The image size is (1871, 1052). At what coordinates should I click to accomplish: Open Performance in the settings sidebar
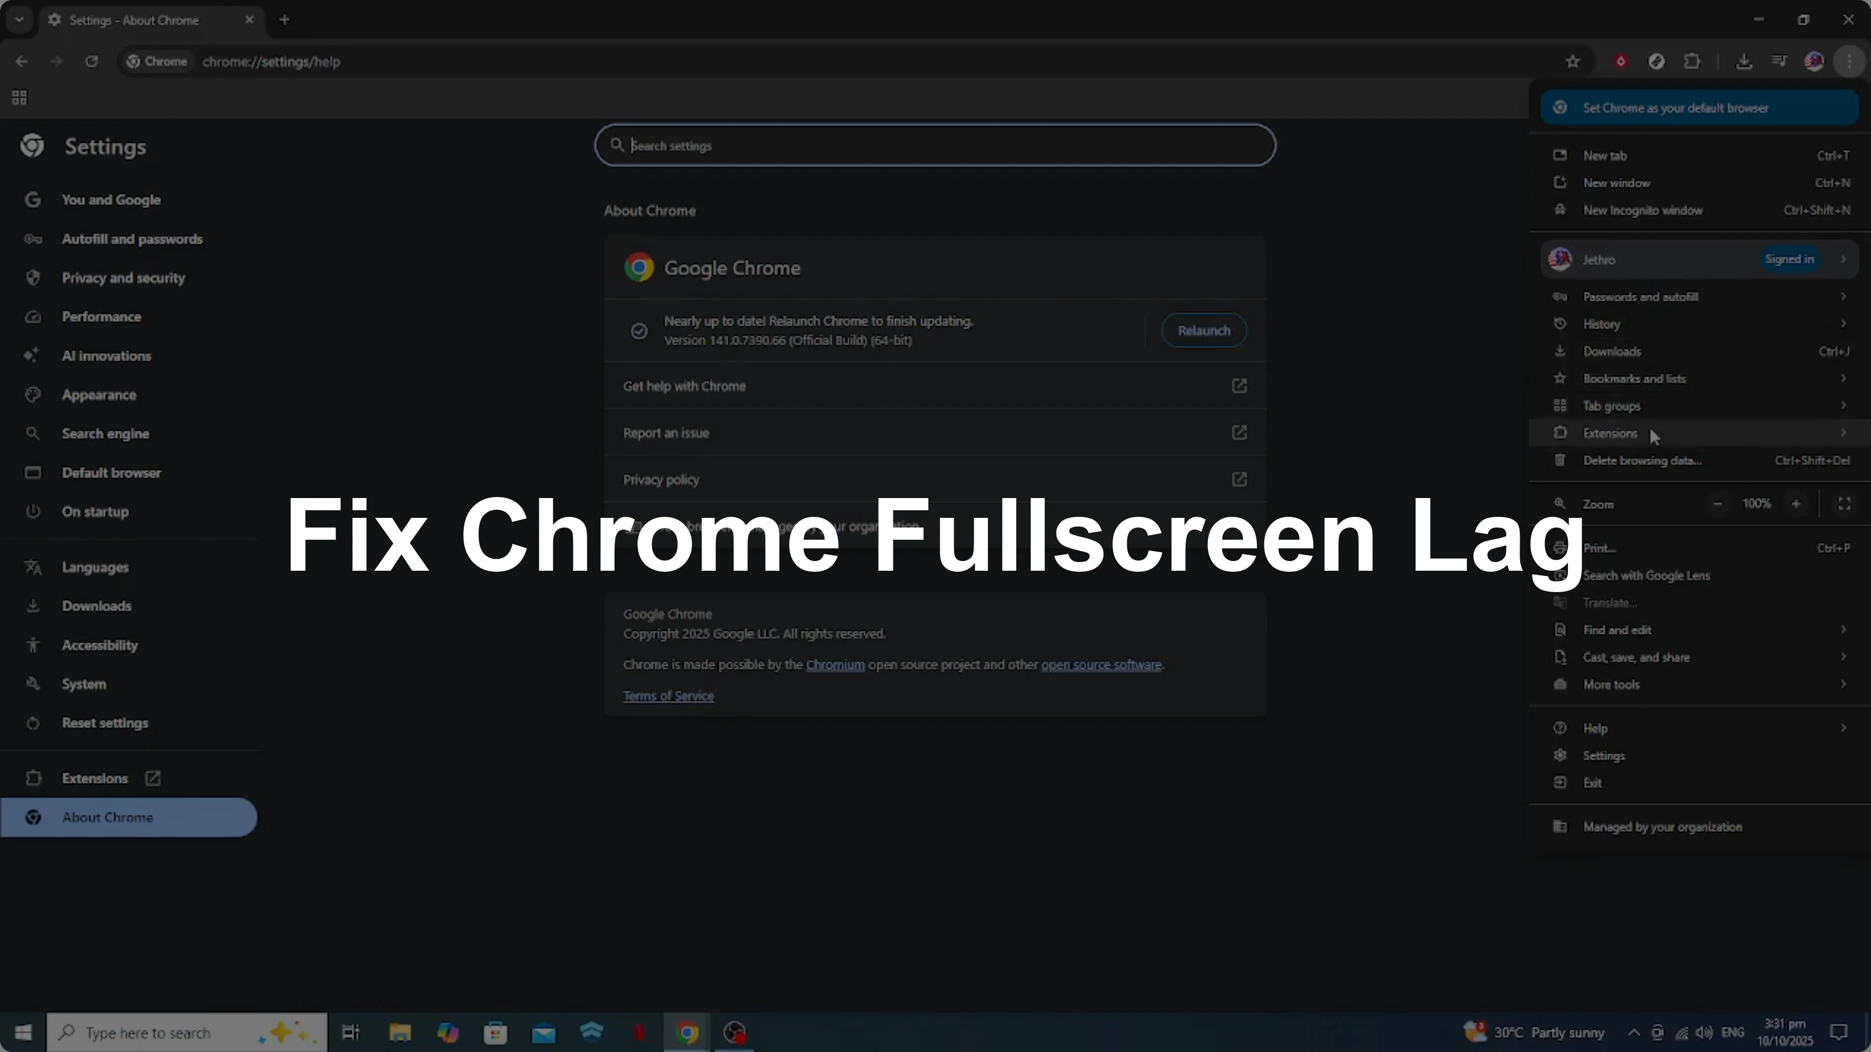click(x=102, y=317)
